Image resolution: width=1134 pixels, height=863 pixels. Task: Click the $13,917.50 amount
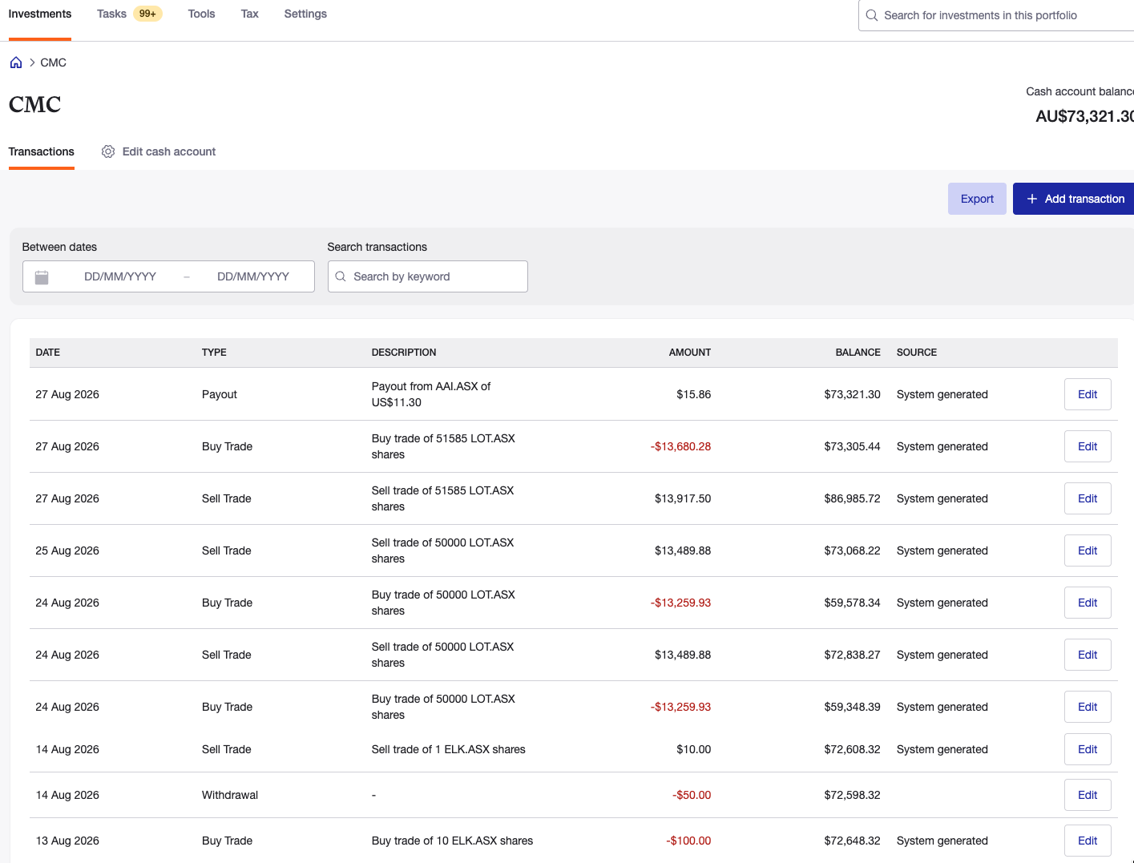tap(683, 498)
